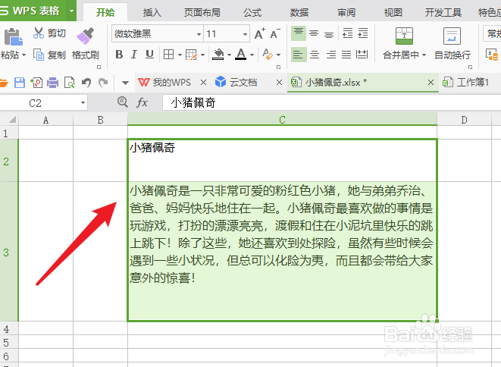
Task: Click the zoom magnifier beside formula bar
Action: (x=122, y=102)
